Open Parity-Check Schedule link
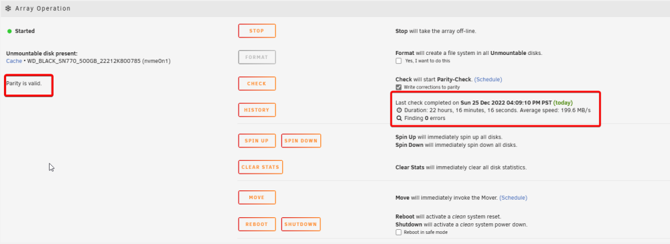The width and height of the screenshot is (670, 244). pyautogui.click(x=488, y=80)
